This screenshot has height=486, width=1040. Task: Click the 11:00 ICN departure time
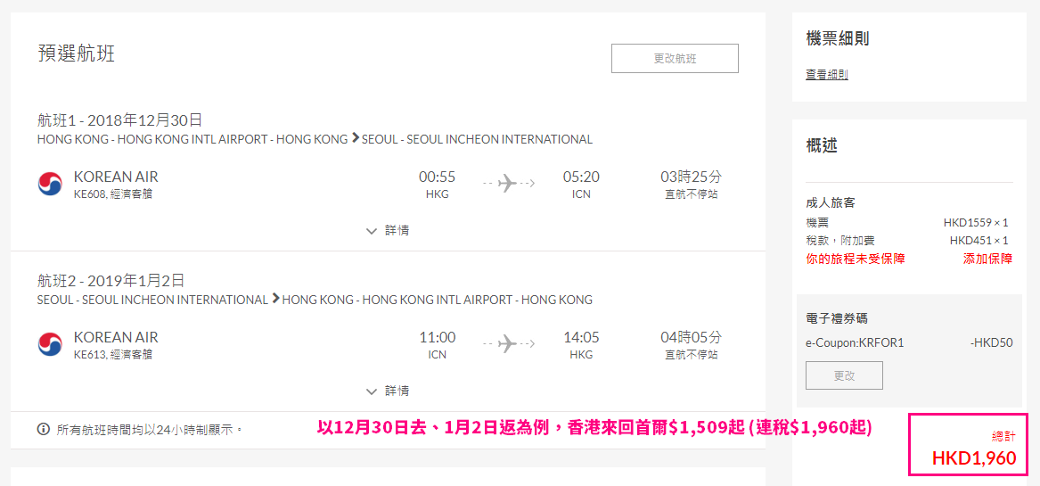pyautogui.click(x=437, y=344)
